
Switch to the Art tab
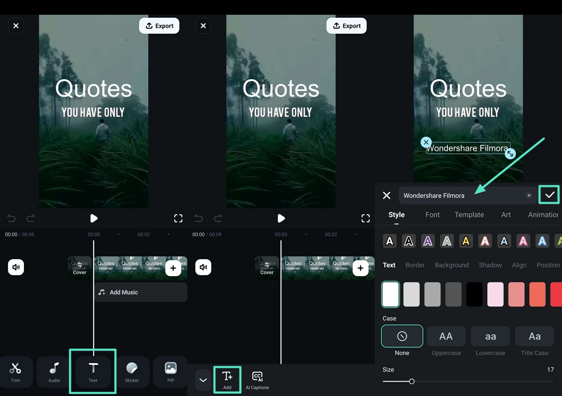(x=506, y=215)
